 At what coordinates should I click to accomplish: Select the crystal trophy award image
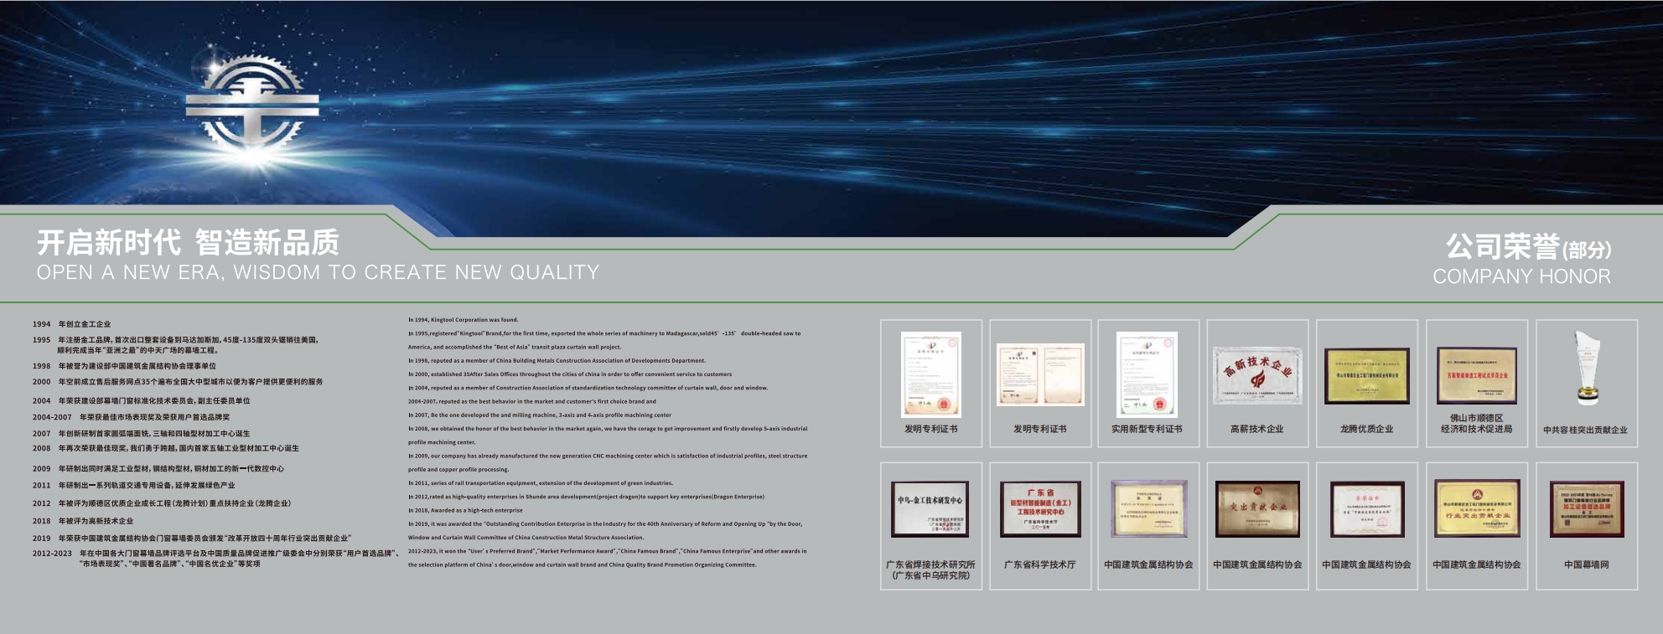point(1586,369)
